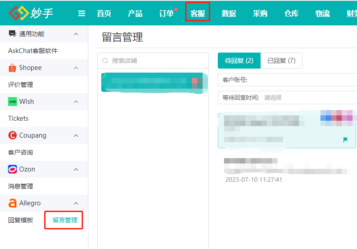357x249 pixels.
Task: Open Tickets under Wish
Action: coord(18,118)
